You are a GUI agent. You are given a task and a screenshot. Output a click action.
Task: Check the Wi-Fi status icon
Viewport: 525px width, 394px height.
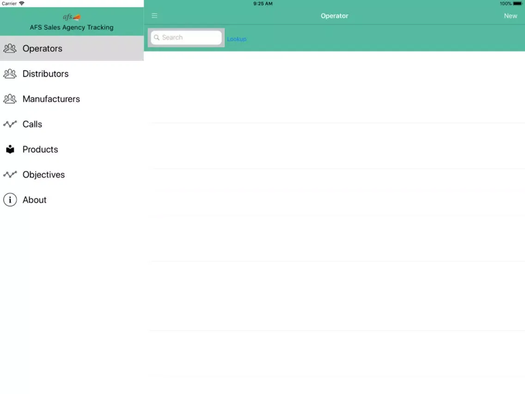tap(22, 3)
